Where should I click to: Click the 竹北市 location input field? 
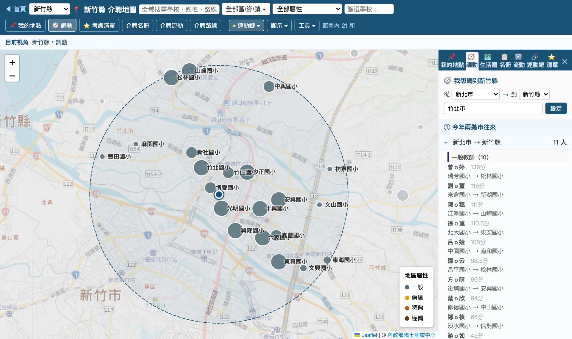[x=493, y=109]
